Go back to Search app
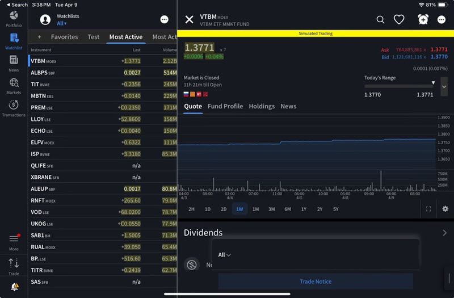The image size is (454, 298). click(17, 5)
